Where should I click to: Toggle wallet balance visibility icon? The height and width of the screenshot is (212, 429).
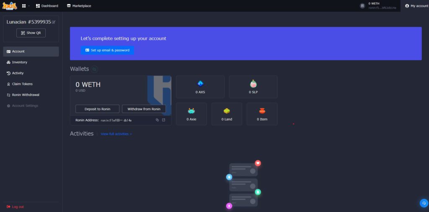click(95, 69)
